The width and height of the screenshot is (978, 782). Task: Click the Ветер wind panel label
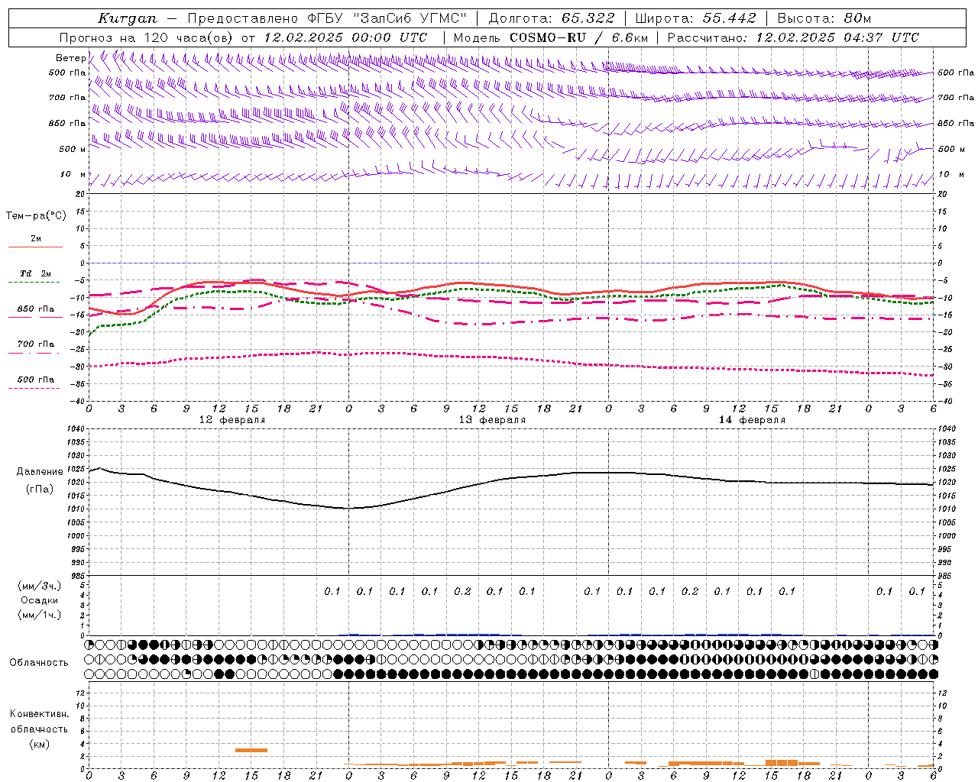click(70, 58)
